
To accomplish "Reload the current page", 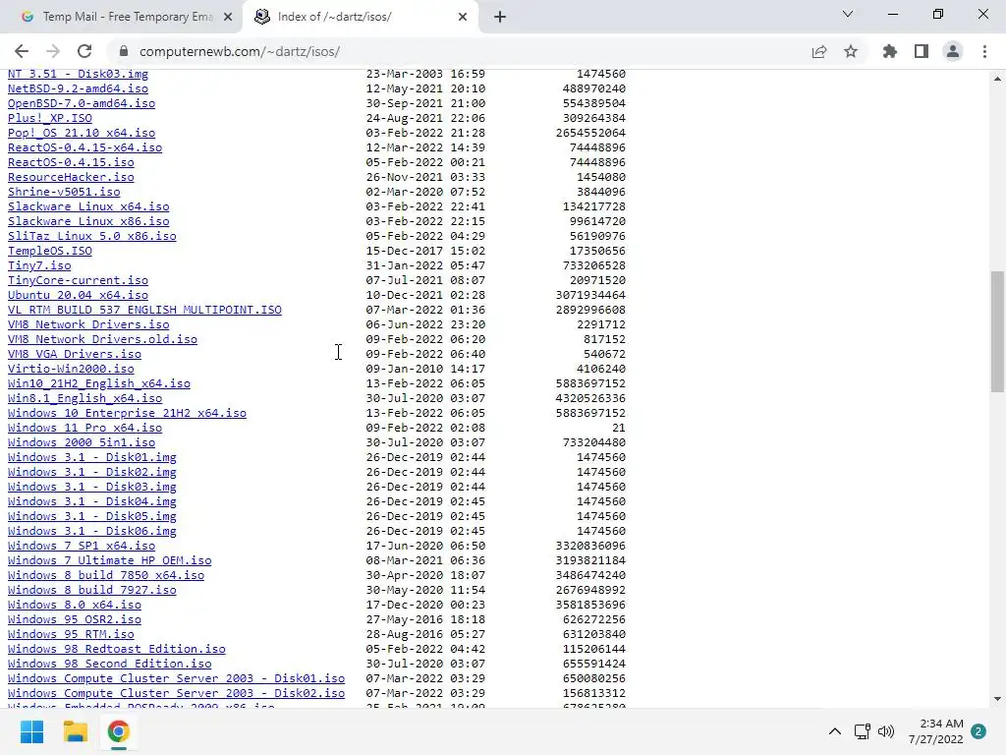I will pyautogui.click(x=84, y=51).
